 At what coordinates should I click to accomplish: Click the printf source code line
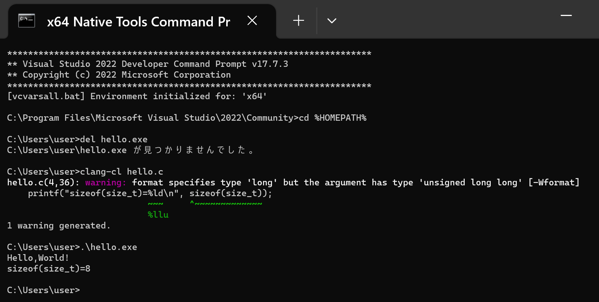click(150, 193)
